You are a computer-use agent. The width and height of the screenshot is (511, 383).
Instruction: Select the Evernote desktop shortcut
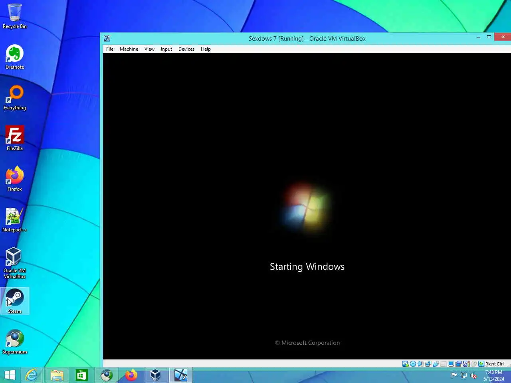[15, 57]
